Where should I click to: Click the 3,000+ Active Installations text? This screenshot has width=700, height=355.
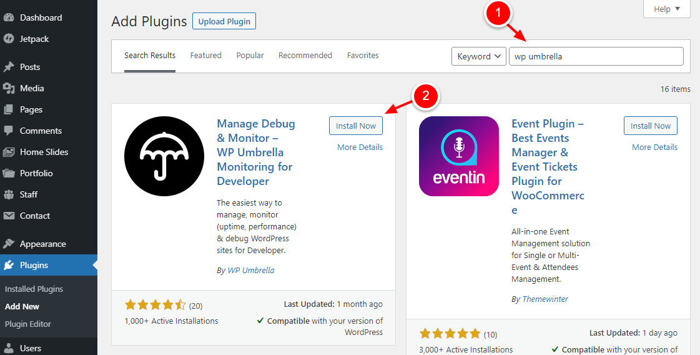click(466, 349)
